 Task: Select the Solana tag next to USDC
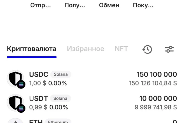[x=61, y=74]
